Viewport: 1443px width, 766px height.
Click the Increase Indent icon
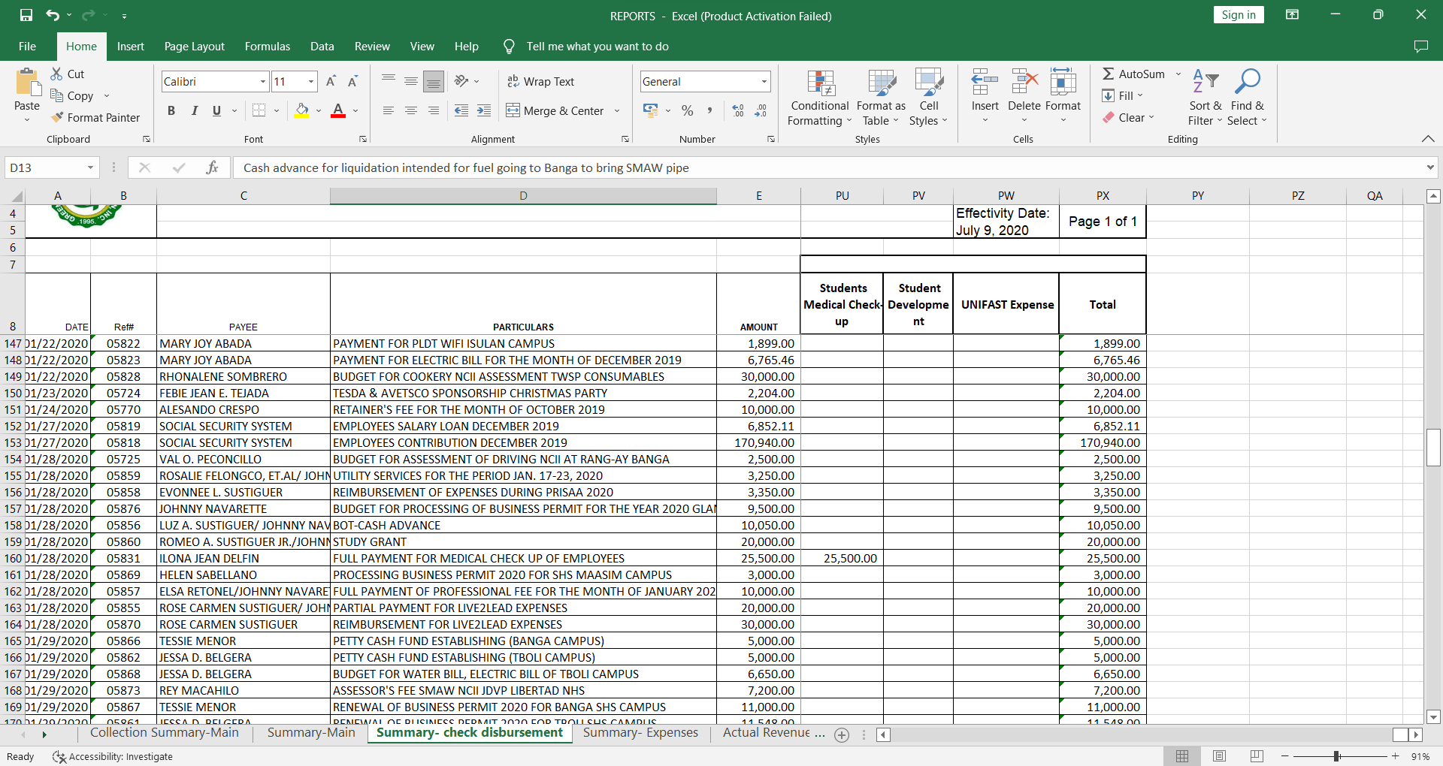pyautogui.click(x=484, y=110)
